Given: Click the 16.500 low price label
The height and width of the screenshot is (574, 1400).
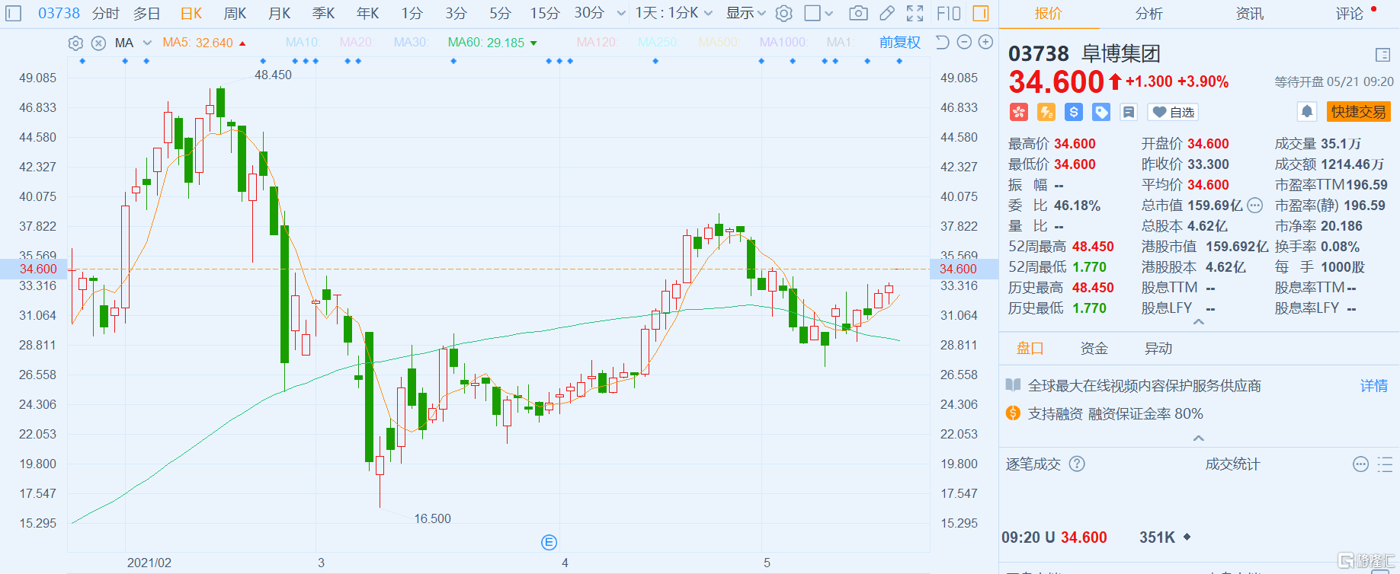Looking at the screenshot, I should pos(432,518).
